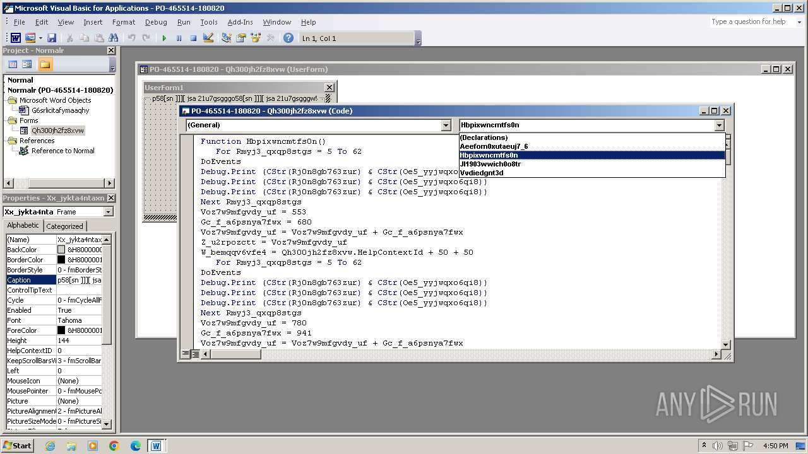Click the Copy toolbar icon
This screenshot has height=454, width=808.
(85, 38)
